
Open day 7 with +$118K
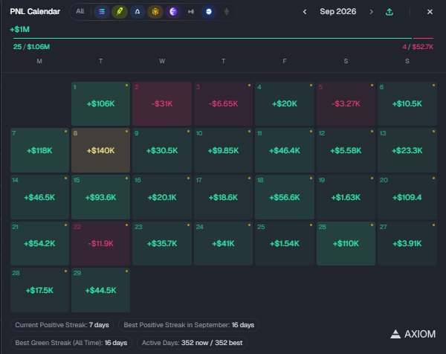coord(39,150)
